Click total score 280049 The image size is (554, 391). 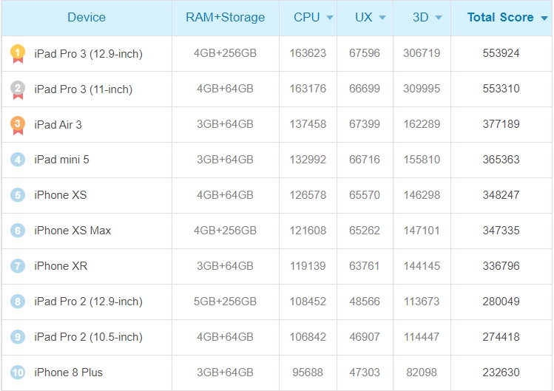click(x=501, y=302)
